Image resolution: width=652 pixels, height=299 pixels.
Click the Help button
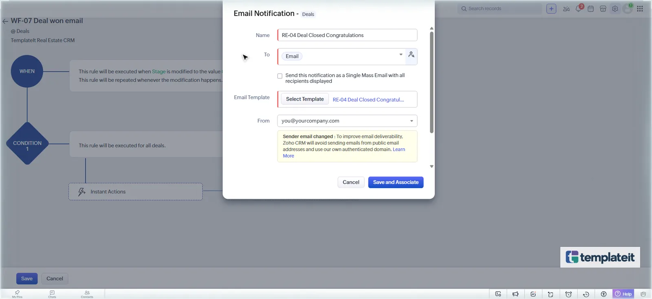[623, 294]
